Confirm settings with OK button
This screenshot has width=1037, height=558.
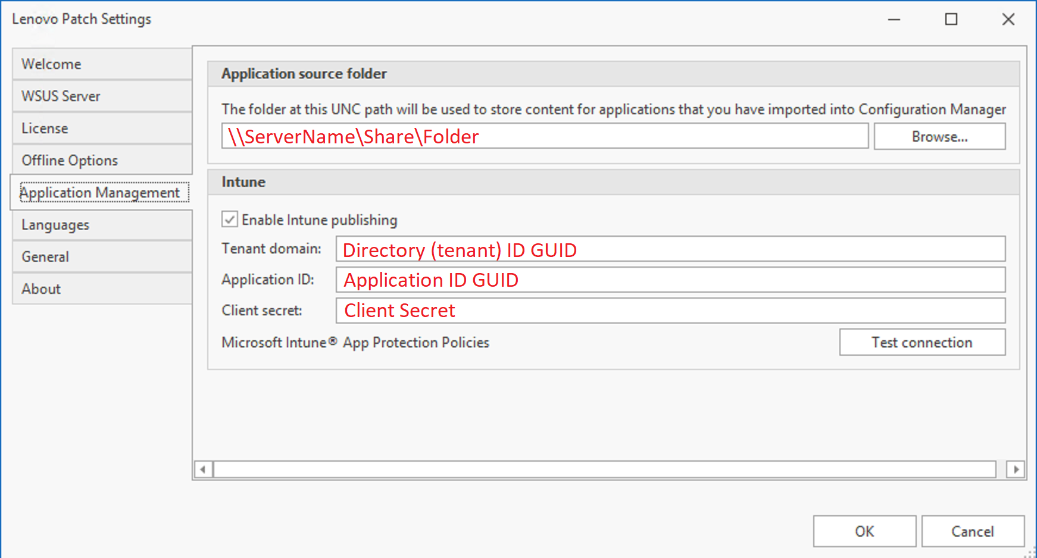864,531
